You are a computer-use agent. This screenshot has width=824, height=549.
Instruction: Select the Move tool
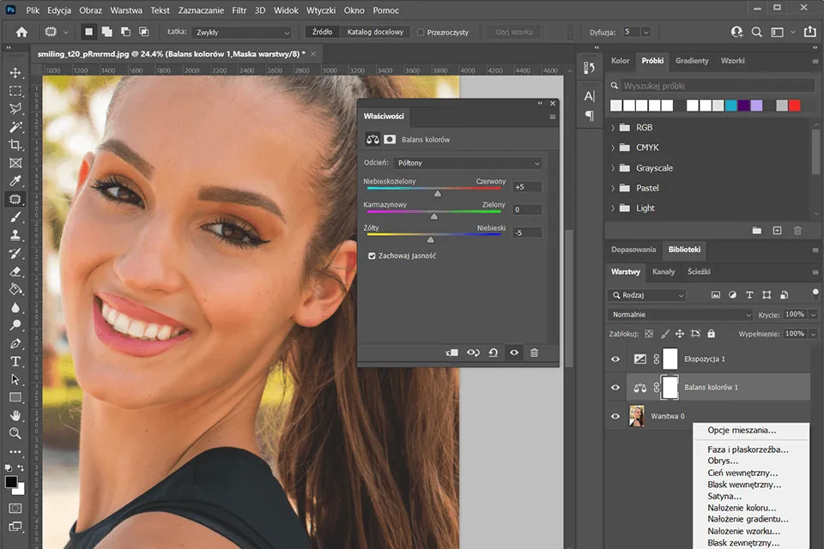(x=15, y=73)
